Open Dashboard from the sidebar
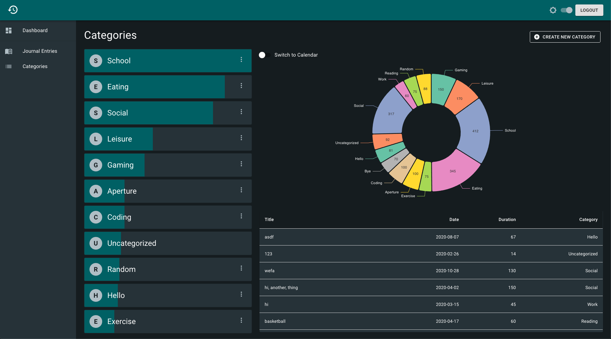This screenshot has height=339, width=611. click(x=38, y=31)
